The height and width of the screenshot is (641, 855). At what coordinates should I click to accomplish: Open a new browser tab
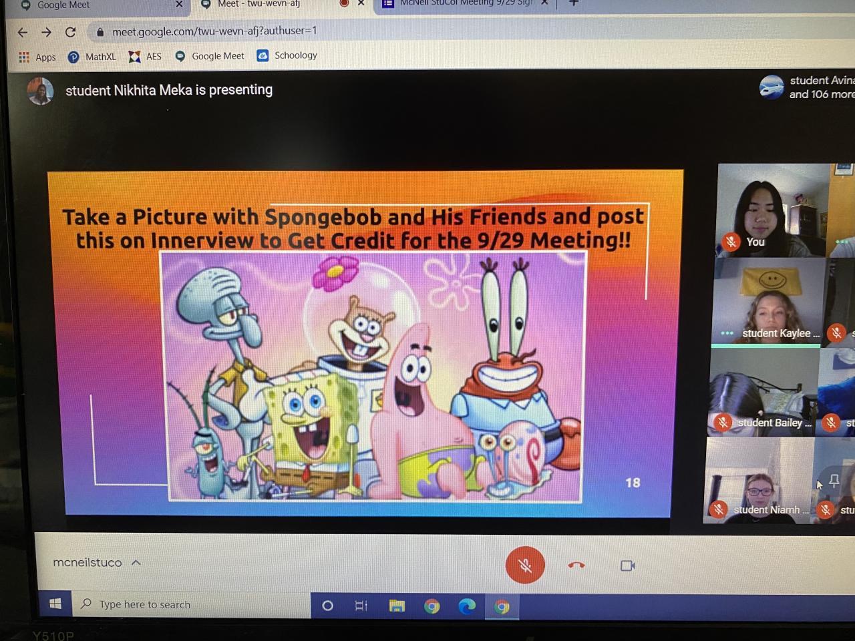pyautogui.click(x=573, y=3)
